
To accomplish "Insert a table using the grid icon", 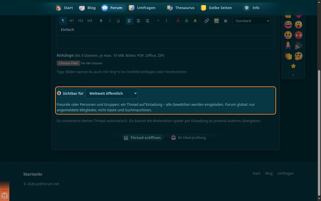I will tap(225, 21).
